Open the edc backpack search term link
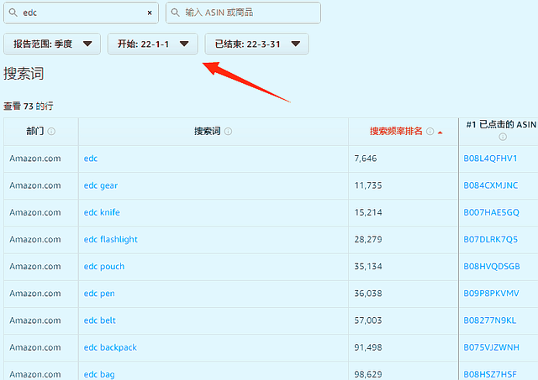Screen dimensions: 538x380 click(x=110, y=347)
